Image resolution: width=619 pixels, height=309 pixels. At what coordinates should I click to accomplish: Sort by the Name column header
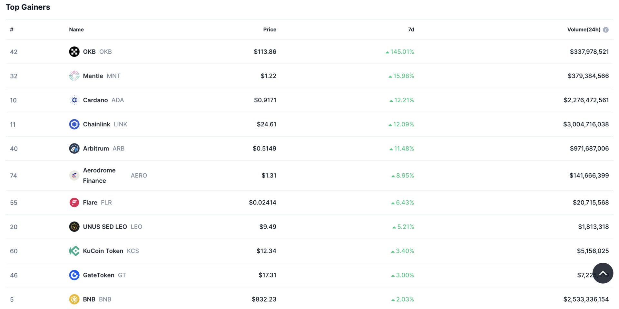tap(76, 30)
